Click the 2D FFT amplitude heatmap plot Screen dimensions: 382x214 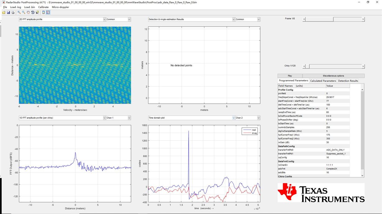tap(75, 65)
